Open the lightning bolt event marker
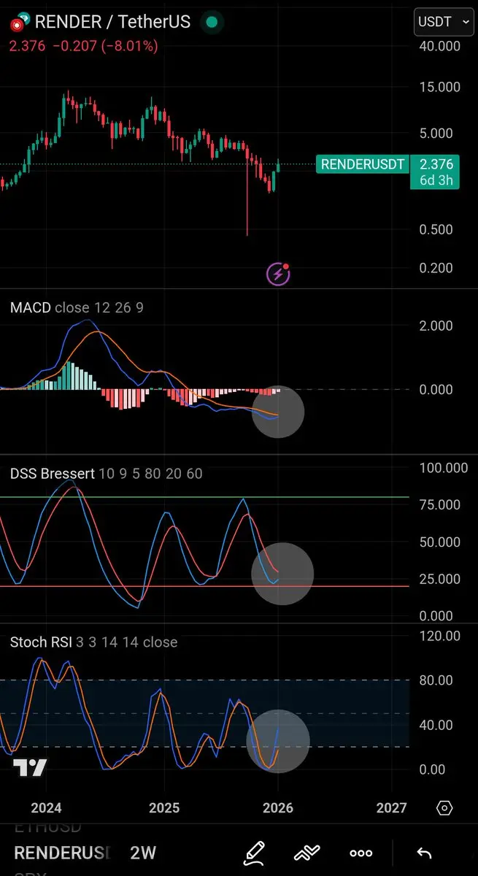The height and width of the screenshot is (876, 478). tap(278, 274)
